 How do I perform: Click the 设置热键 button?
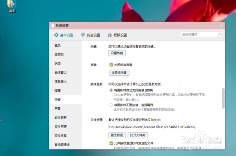pyautogui.click(x=117, y=53)
